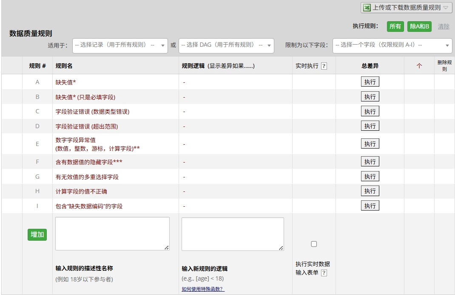Screen dimensions: 455x295
Task: Click the 规则逻辑 column header
Action: point(218,66)
